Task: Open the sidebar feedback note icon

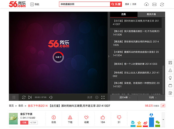Action: tap(170, 93)
